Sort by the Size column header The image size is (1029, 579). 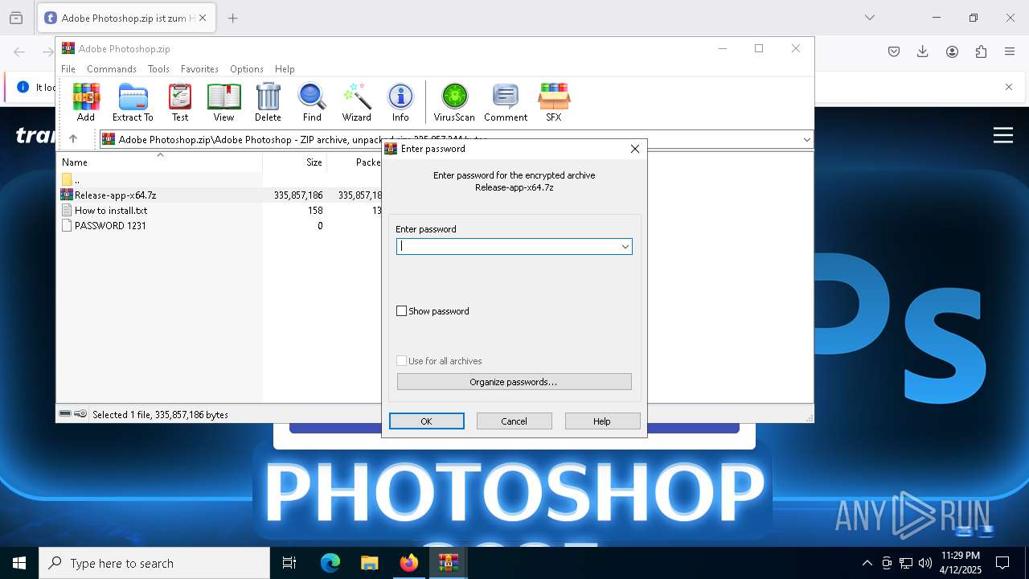point(314,162)
